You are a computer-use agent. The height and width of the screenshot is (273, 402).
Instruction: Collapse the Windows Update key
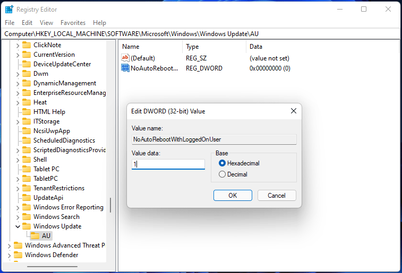click(18, 226)
